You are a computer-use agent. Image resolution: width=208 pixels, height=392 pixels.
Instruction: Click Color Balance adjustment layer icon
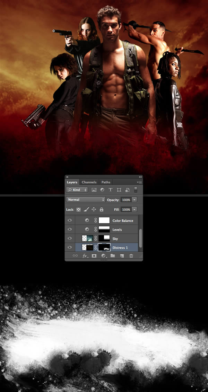[87, 220]
